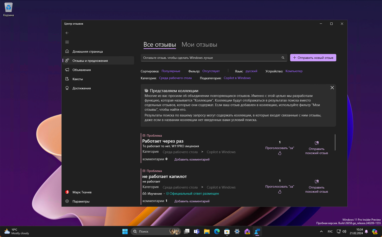Open Microsoft Teams from the taskbar
The image size is (382, 237).
coord(197,231)
